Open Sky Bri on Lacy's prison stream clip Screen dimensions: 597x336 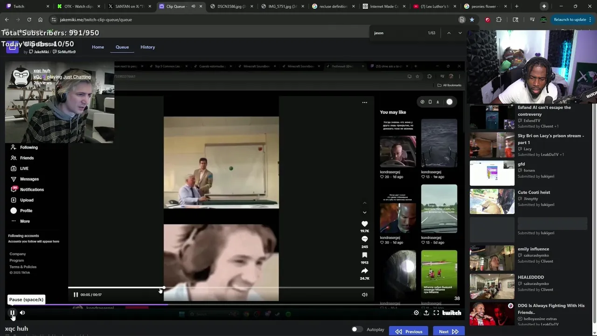coord(528,145)
